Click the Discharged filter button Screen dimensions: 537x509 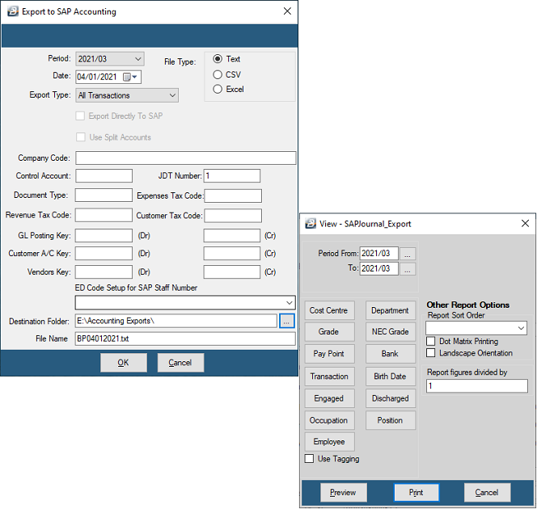point(391,398)
